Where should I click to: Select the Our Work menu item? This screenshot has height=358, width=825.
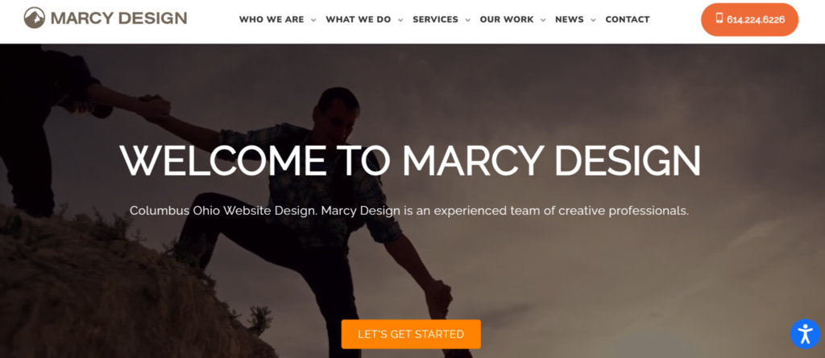[x=507, y=19]
